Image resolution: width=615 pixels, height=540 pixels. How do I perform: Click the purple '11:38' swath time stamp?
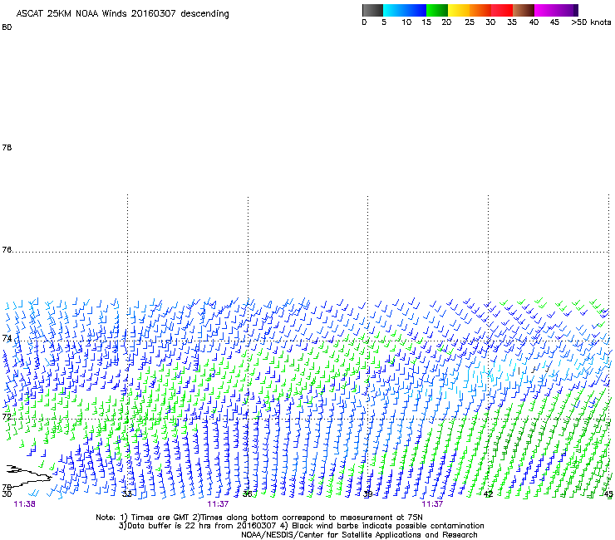coord(24,504)
